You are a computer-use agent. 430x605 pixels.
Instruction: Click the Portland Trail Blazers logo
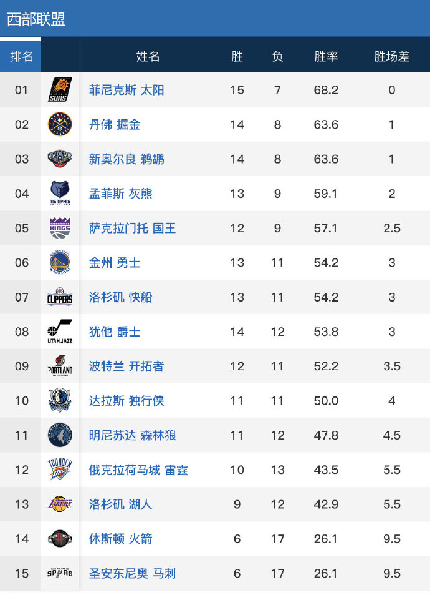coord(60,366)
